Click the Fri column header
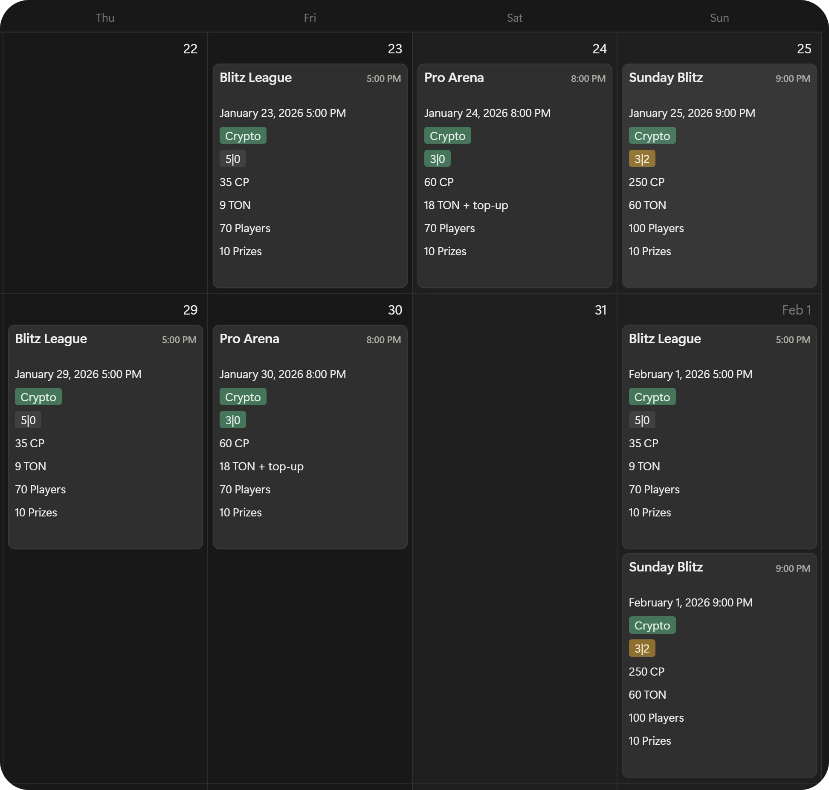 [310, 18]
